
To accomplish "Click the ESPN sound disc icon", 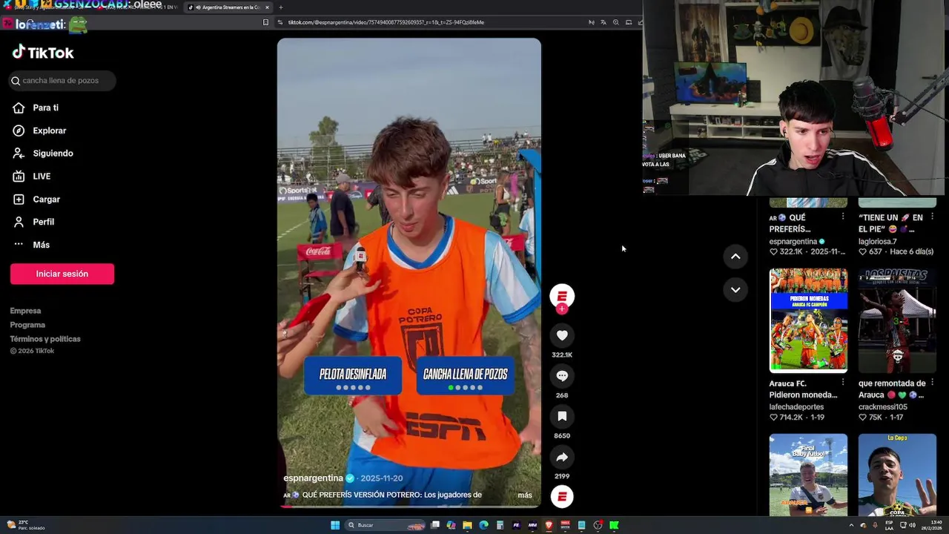I will 562,496.
